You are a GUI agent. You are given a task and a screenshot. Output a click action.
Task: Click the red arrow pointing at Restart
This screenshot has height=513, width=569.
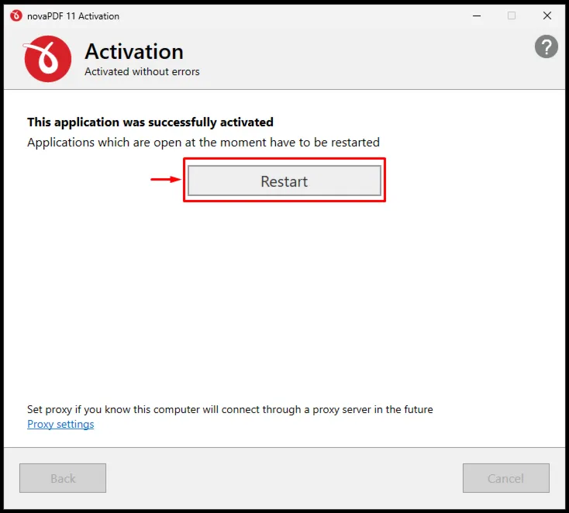(x=166, y=179)
